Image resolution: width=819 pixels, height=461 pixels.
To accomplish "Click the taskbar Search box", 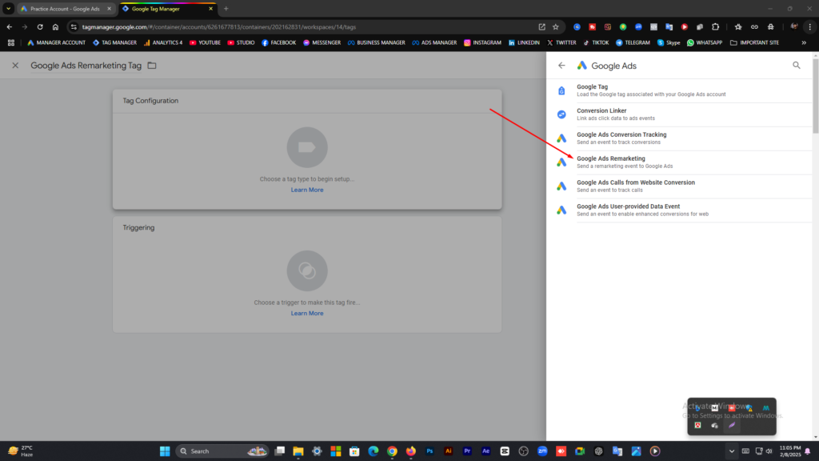I will click(222, 451).
